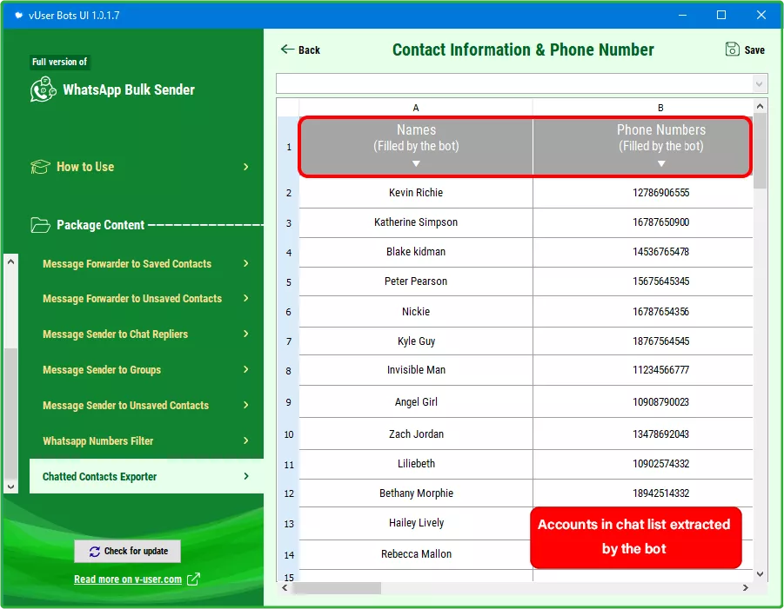Expand Message Sender to Groups chevron
The height and width of the screenshot is (609, 784).
(246, 369)
